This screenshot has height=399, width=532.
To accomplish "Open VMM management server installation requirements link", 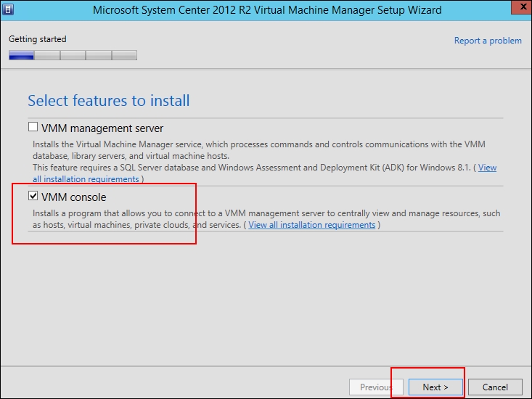I will click(x=487, y=168).
